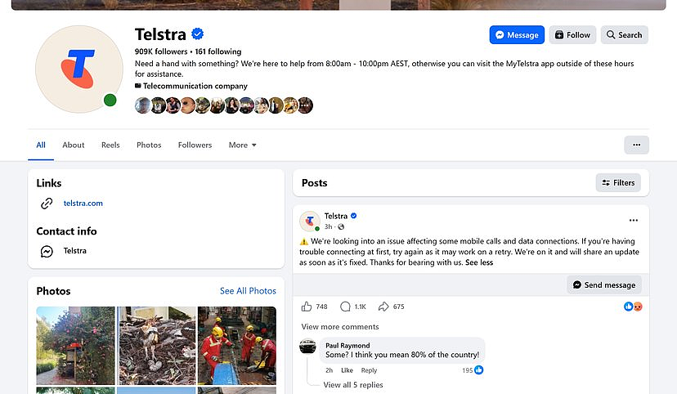677x394 pixels.
Task: Click the reaction emojis on the post
Action: [634, 307]
